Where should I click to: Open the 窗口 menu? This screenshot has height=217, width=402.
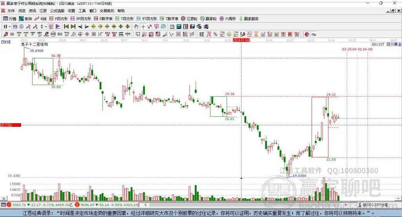93,11
